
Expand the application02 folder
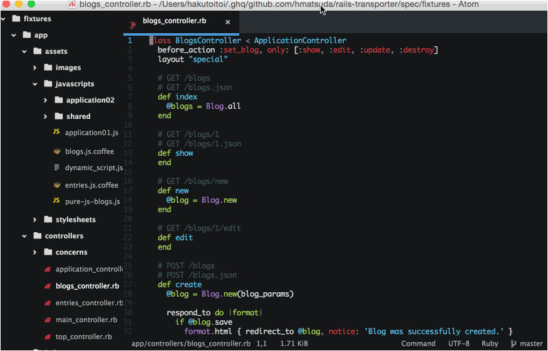[46, 100]
